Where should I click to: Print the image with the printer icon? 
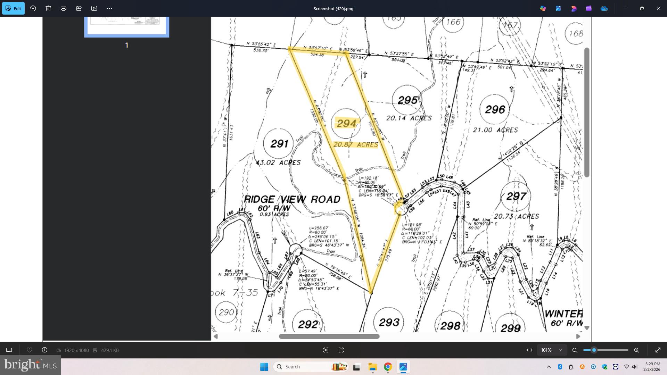pyautogui.click(x=64, y=8)
